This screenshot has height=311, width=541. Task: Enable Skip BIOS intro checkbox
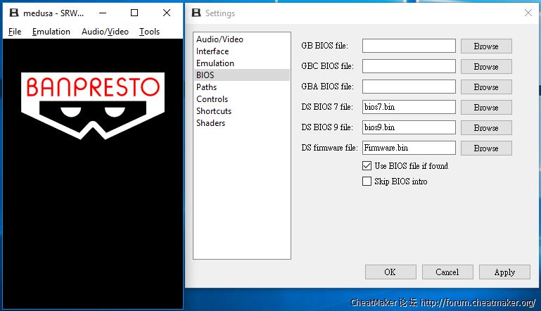point(367,182)
